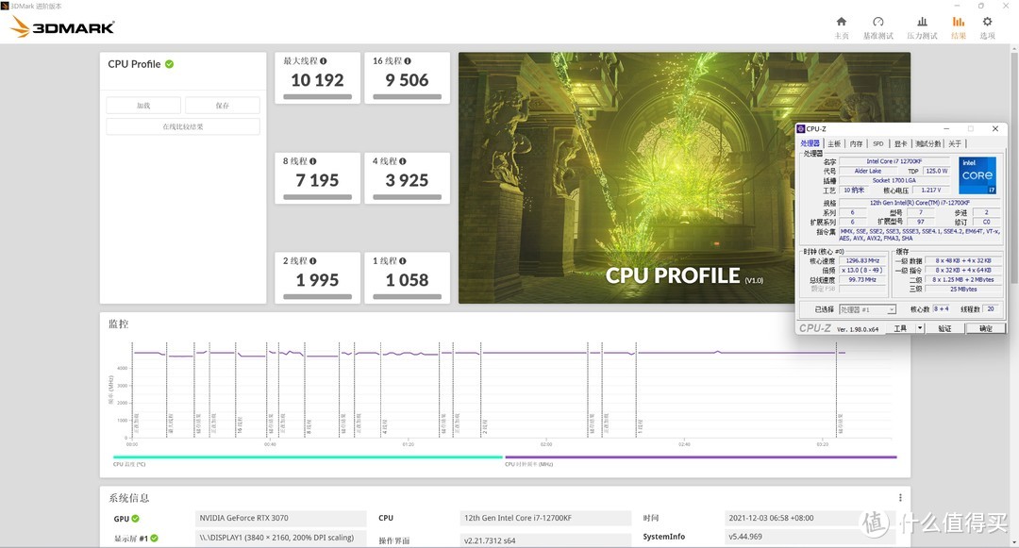Click the 1 058 single thread score

(407, 280)
